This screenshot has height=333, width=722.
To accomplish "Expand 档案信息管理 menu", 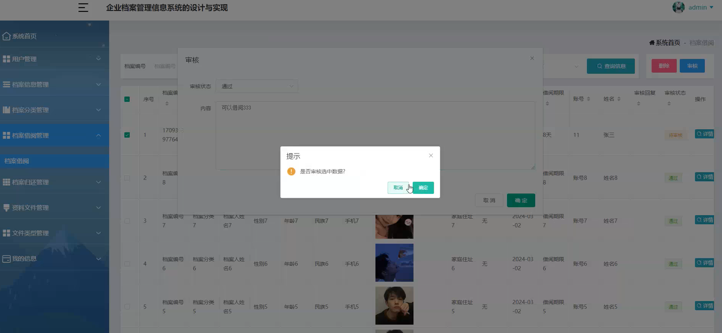I will [54, 84].
